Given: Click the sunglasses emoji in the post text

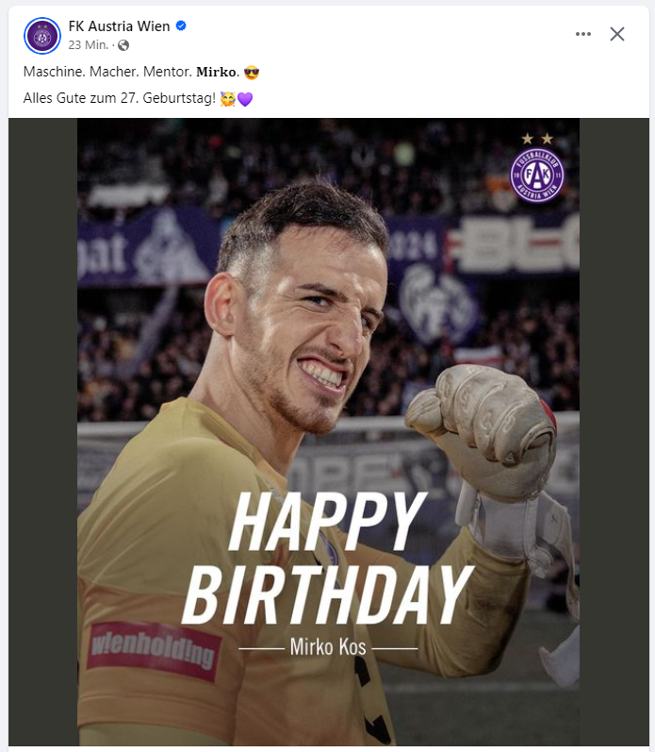Looking at the screenshot, I should tap(252, 73).
